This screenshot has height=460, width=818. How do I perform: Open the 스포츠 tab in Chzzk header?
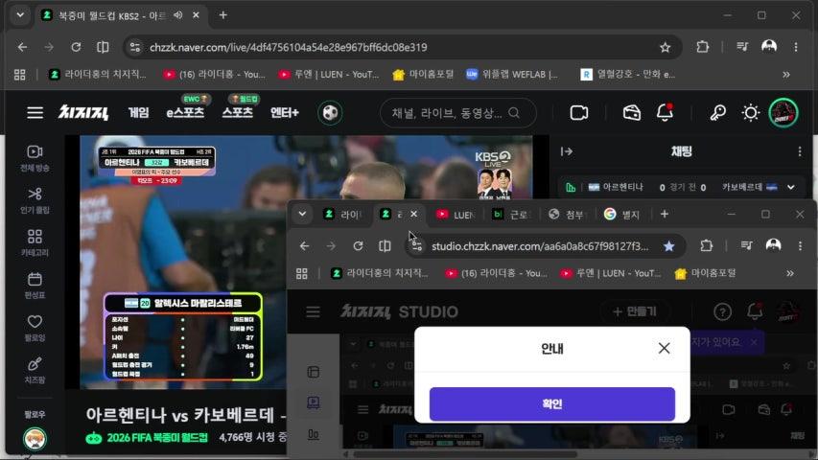(238, 113)
